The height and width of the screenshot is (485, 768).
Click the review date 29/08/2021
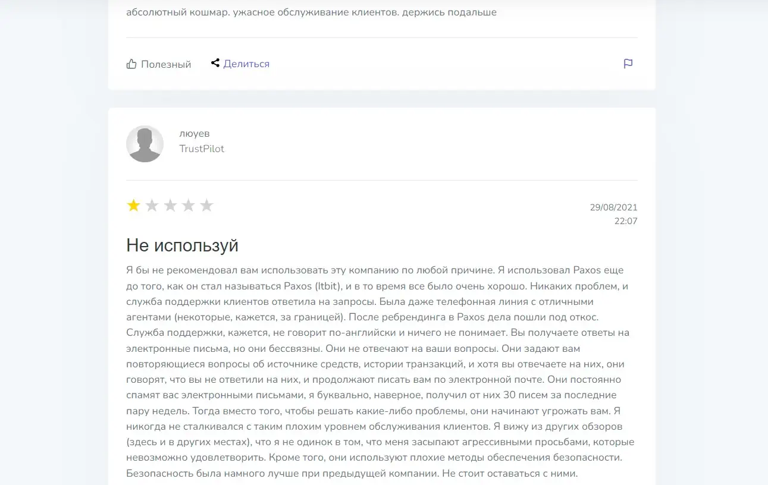coord(613,207)
